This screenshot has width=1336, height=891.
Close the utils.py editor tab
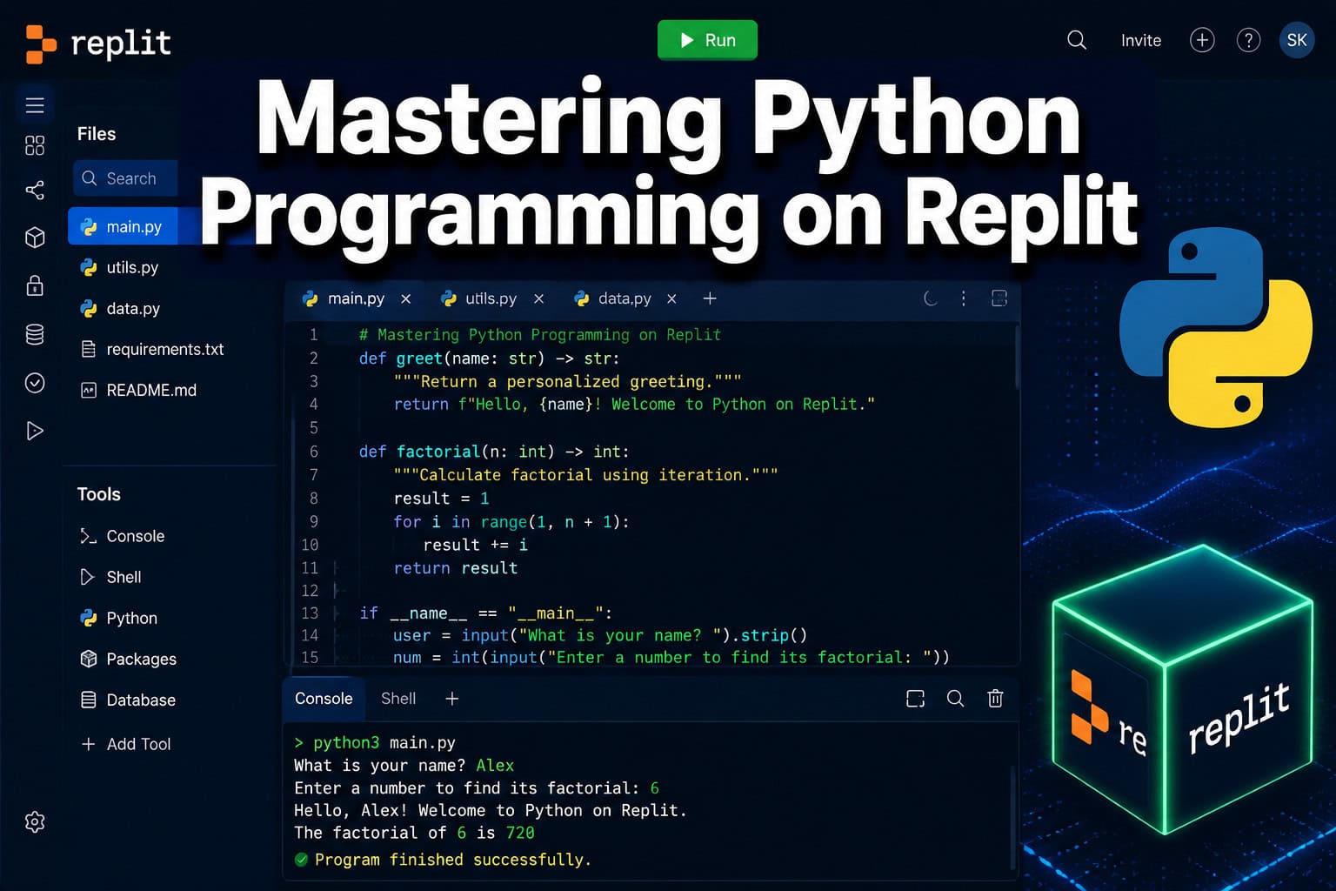coord(538,298)
